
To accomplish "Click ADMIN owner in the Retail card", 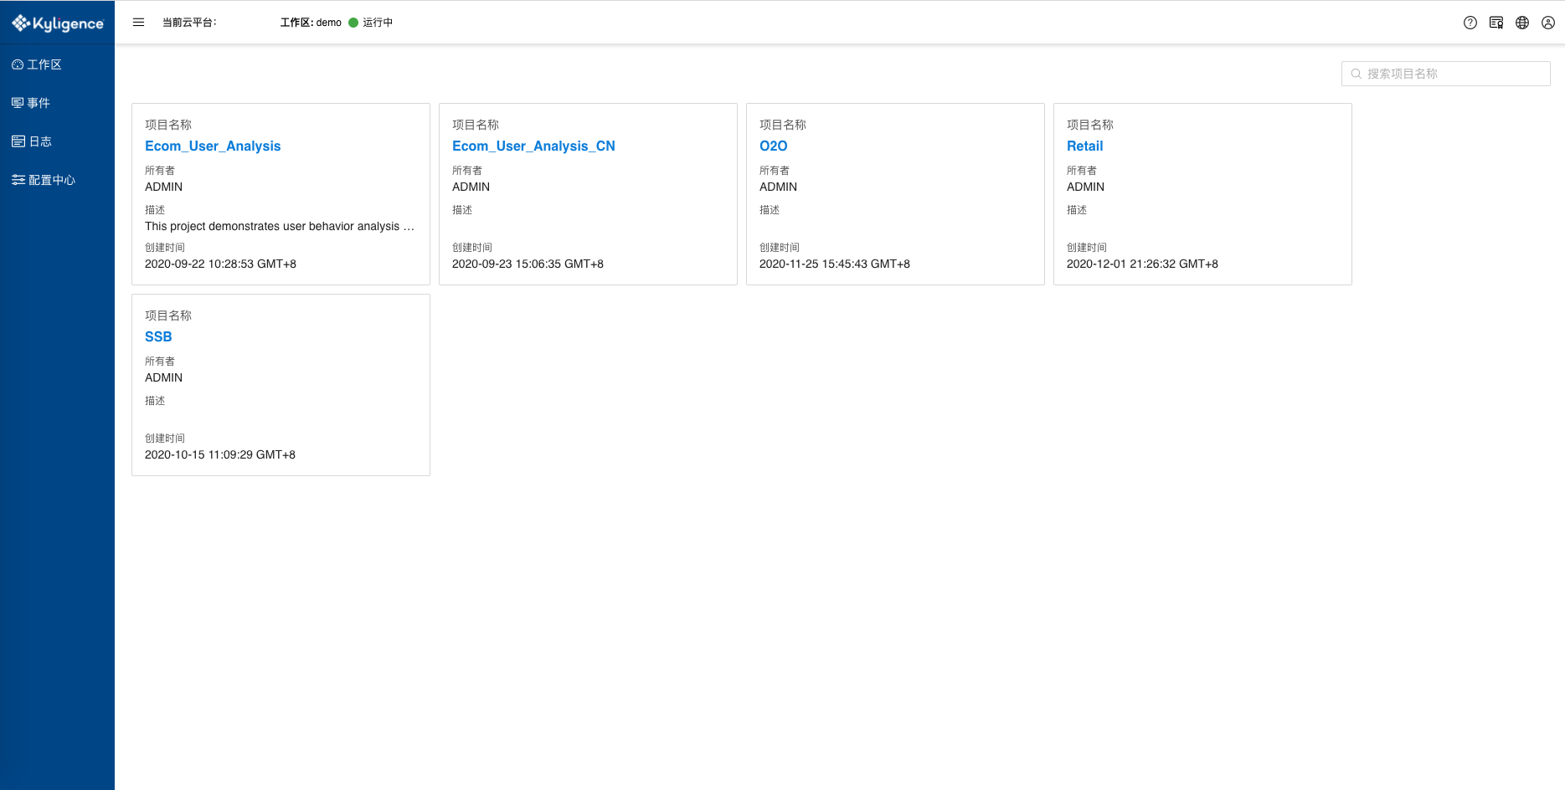I will point(1085,187).
